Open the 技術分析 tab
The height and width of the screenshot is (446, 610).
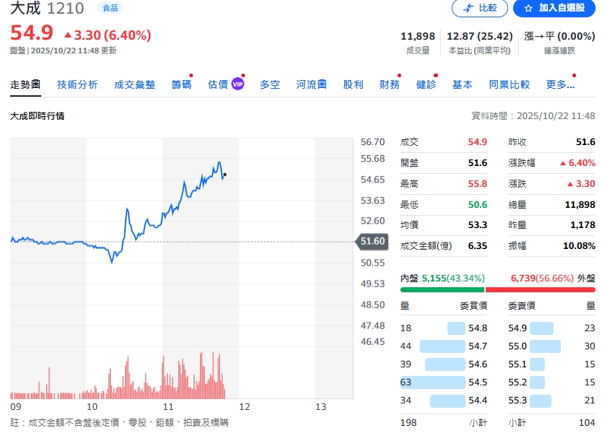coord(77,84)
